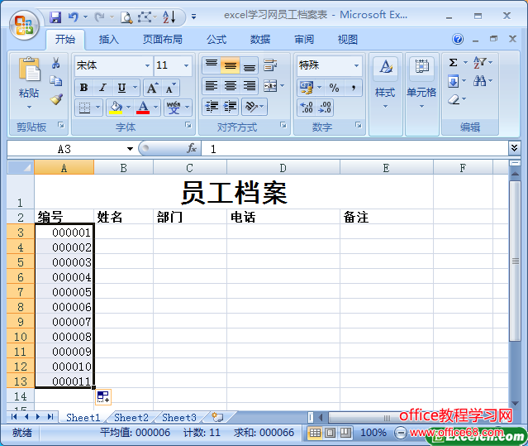528x446 pixels.
Task: Apply red font color
Action: point(143,108)
